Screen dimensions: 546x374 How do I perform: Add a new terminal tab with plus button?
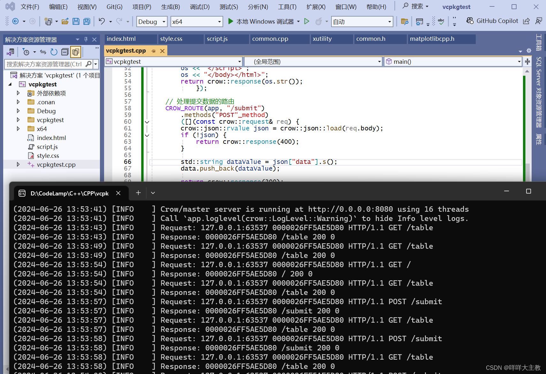(138, 193)
